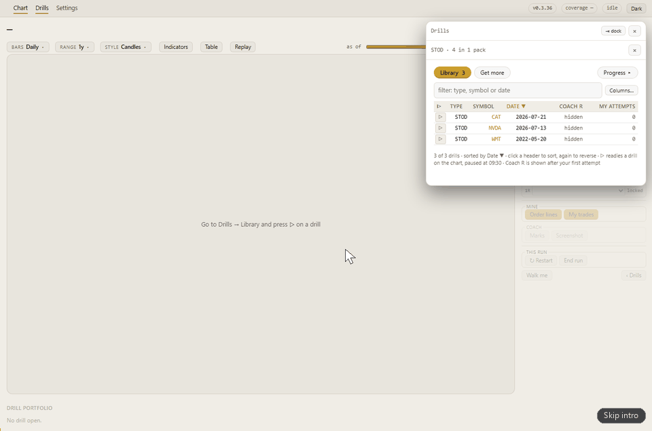Image resolution: width=652 pixels, height=431 pixels.
Task: Click the 2026-07-21 date cell
Action: click(x=531, y=117)
